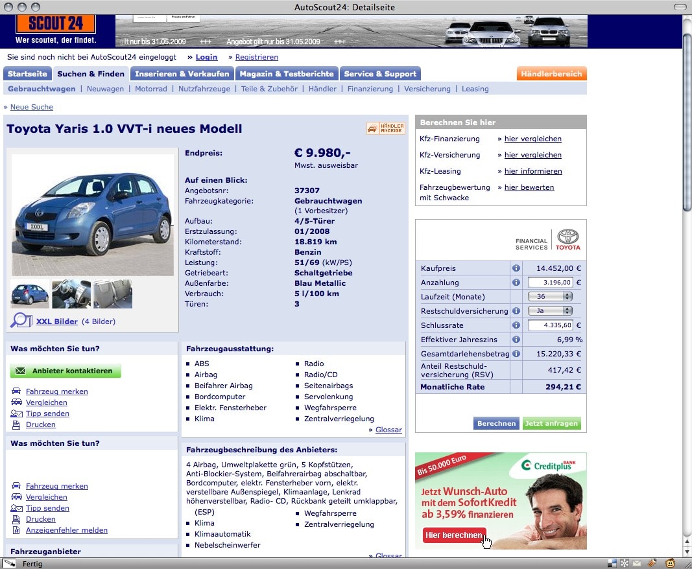The image size is (692, 569).
Task: Click the magnifier icon beside XXL Bilder
Action: pyautogui.click(x=21, y=320)
